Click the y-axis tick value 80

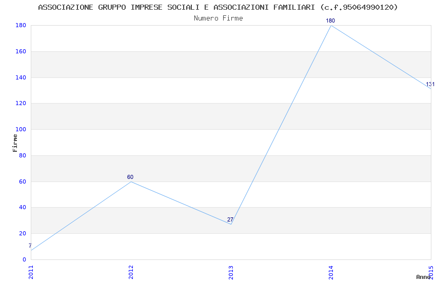[23, 155]
